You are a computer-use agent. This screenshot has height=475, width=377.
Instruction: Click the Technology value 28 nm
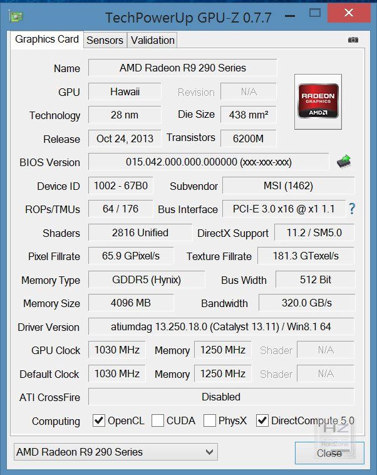(125, 115)
